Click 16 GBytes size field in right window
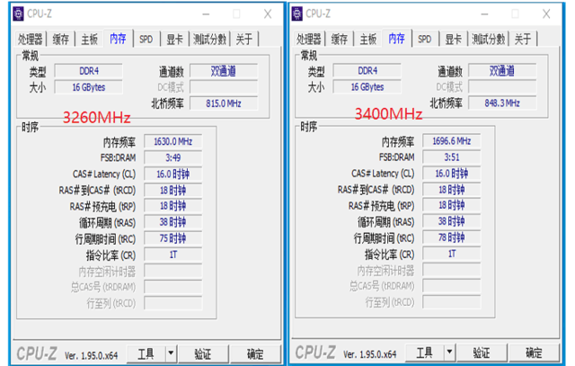575x366 pixels. click(367, 87)
